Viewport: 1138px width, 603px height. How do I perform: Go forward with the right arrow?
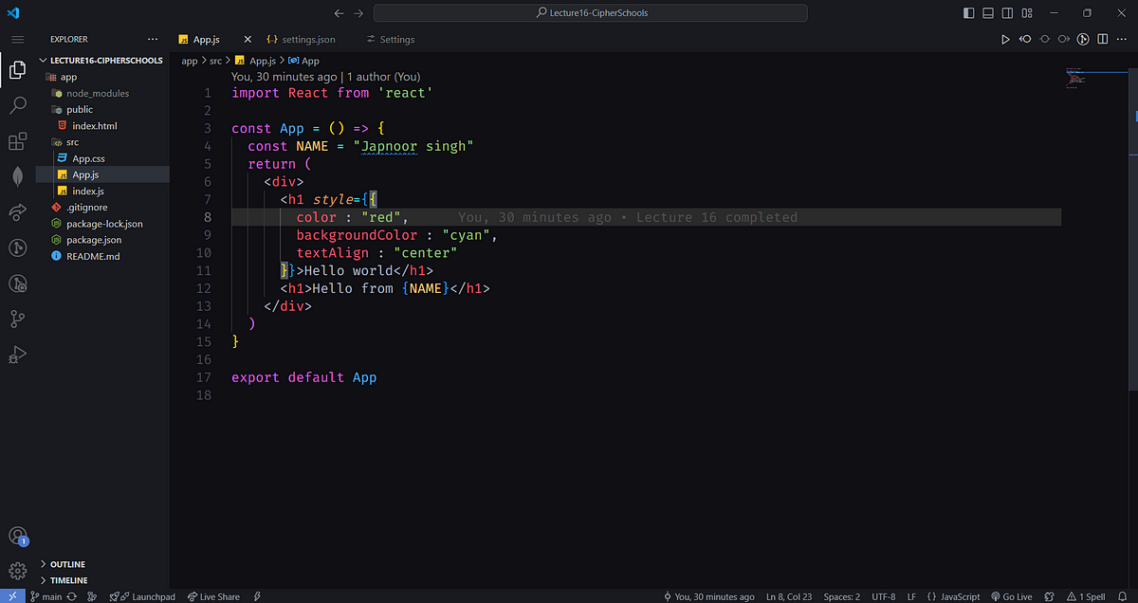[x=358, y=13]
